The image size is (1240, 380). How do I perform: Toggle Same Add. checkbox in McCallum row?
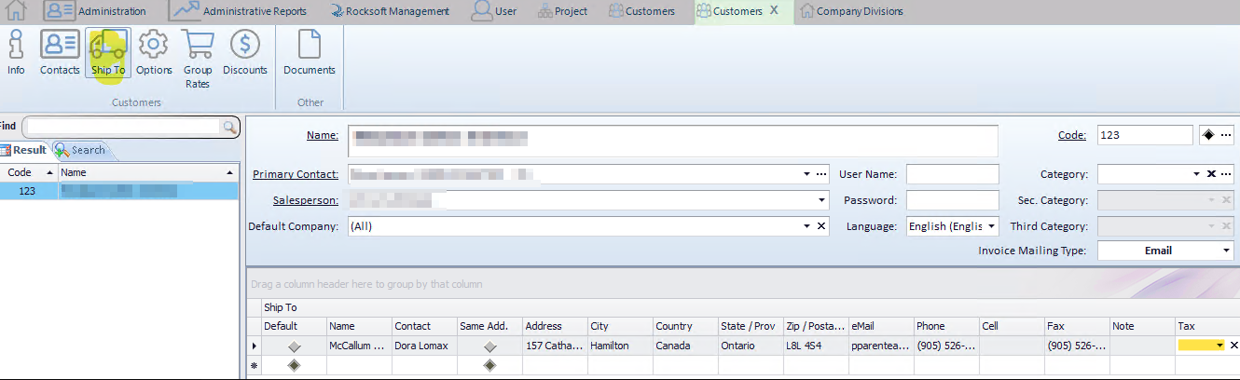[489, 346]
